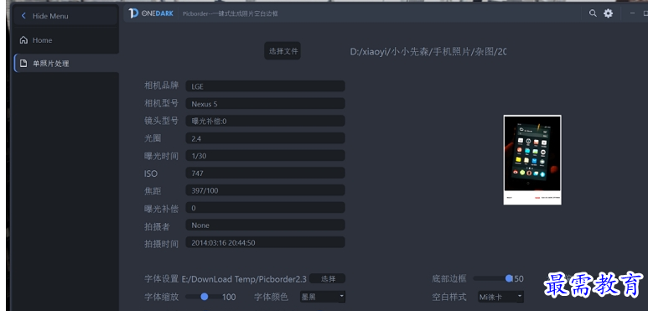This screenshot has height=311, width=648.
Task: Open settings gear icon in title bar
Action: coord(609,13)
